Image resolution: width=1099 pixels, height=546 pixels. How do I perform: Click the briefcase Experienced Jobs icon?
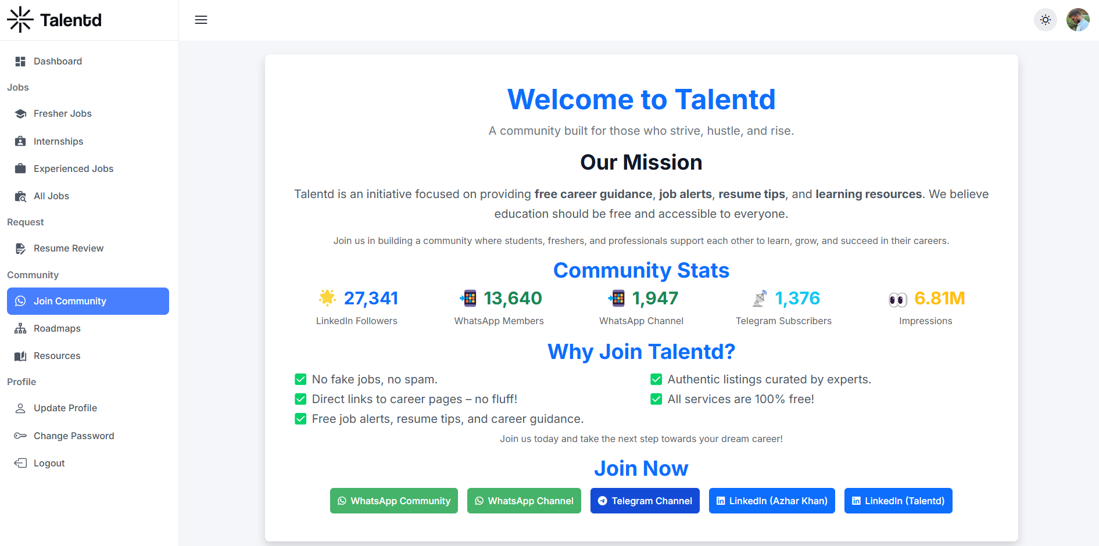(20, 168)
